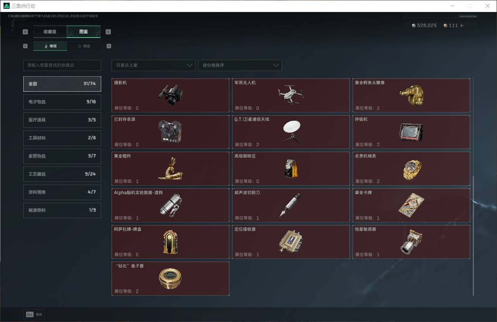Filter by 医疗道具 category

point(62,120)
